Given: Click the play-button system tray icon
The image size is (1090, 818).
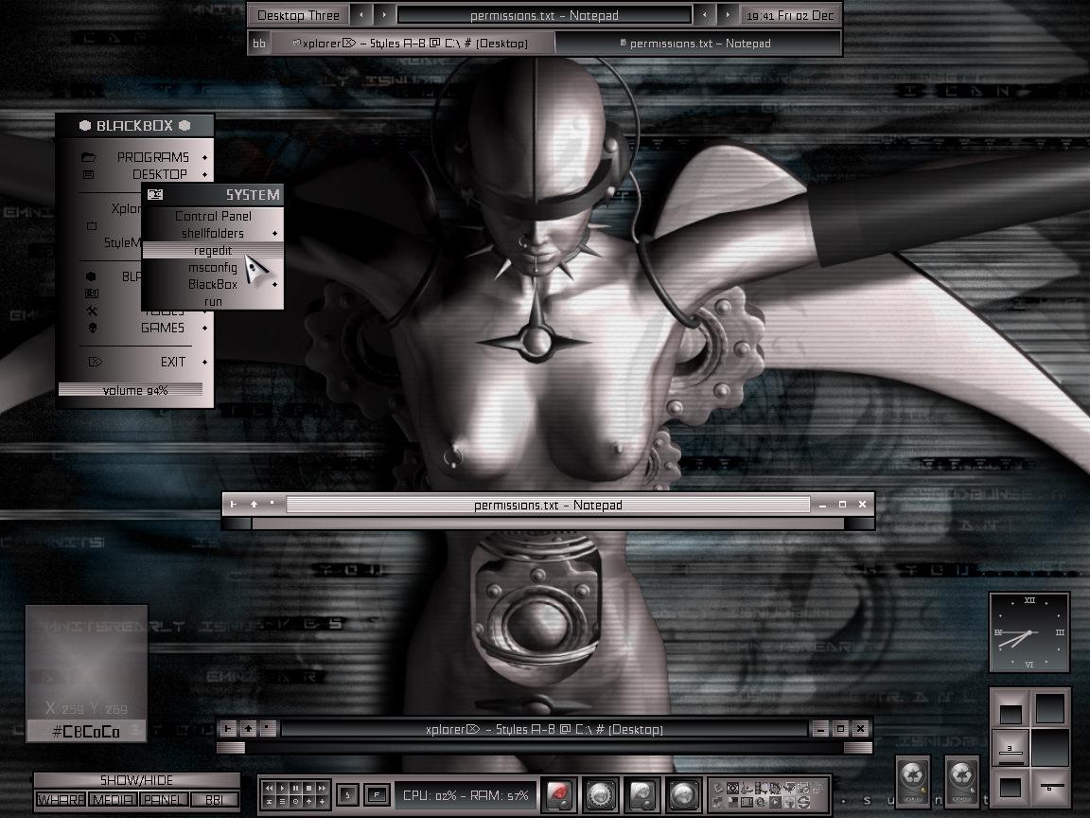Looking at the screenshot, I should tap(774, 802).
